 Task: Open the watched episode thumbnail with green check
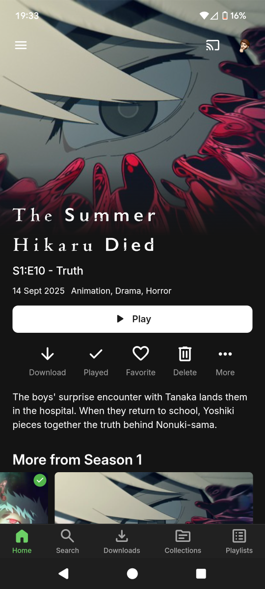[24, 498]
